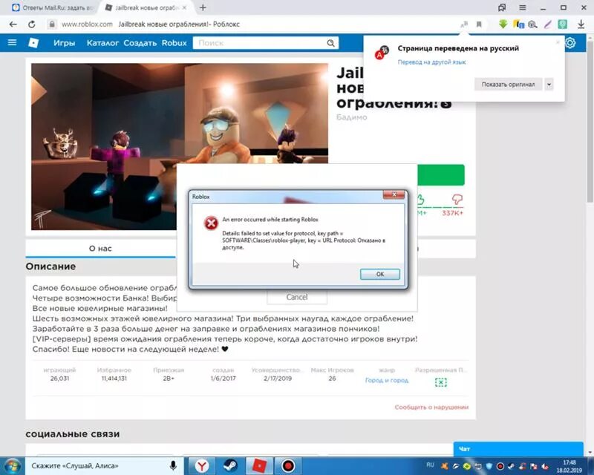Image resolution: width=594 pixels, height=475 pixels.
Task: Open the Roblox hamburger navigation menu
Action: point(12,42)
